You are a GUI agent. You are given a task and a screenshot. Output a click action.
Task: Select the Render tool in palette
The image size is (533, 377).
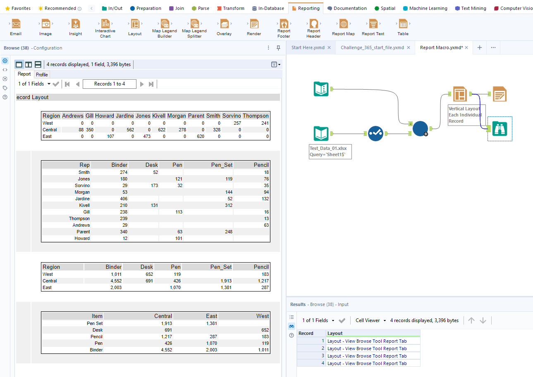[x=254, y=24]
